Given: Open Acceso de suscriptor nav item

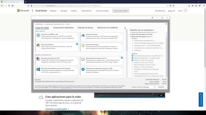Looking at the screenshot, I should (x=102, y=11).
